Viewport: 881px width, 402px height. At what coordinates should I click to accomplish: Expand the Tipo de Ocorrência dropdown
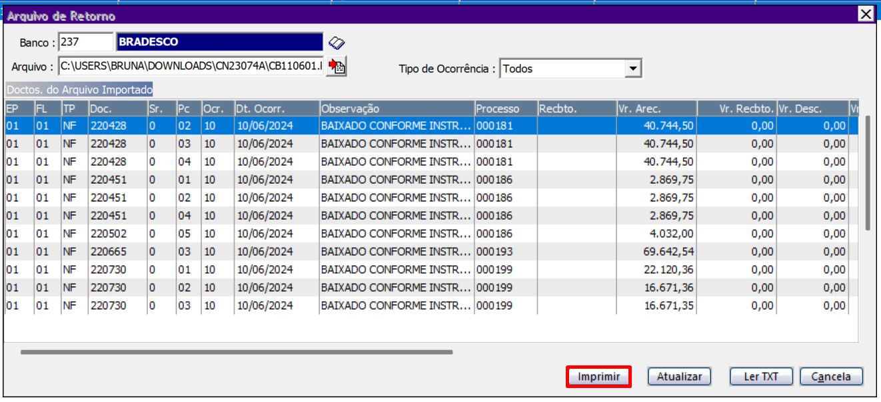633,69
